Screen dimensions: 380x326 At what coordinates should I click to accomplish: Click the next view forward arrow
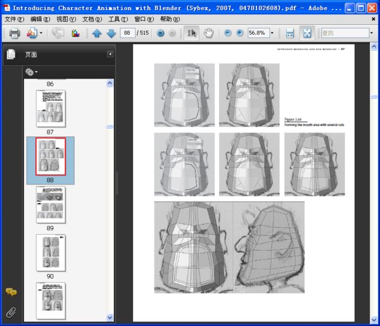point(172,33)
